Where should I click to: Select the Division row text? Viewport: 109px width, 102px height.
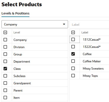tap(19, 47)
